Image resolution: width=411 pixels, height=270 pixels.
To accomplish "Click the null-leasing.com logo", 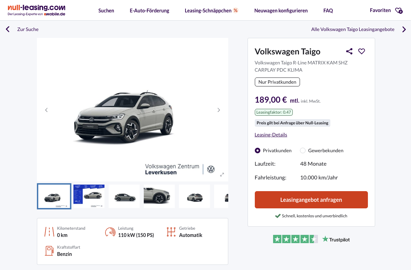I will point(37,10).
